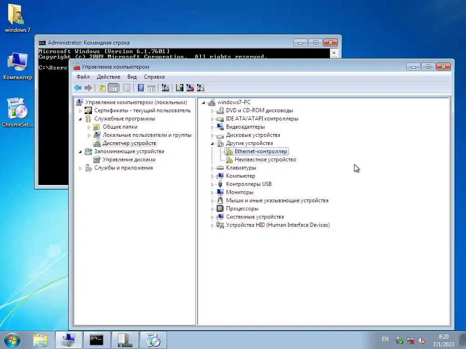Click the DVD и CD-ROM дисководы icon
466x349 pixels.
pos(220,110)
